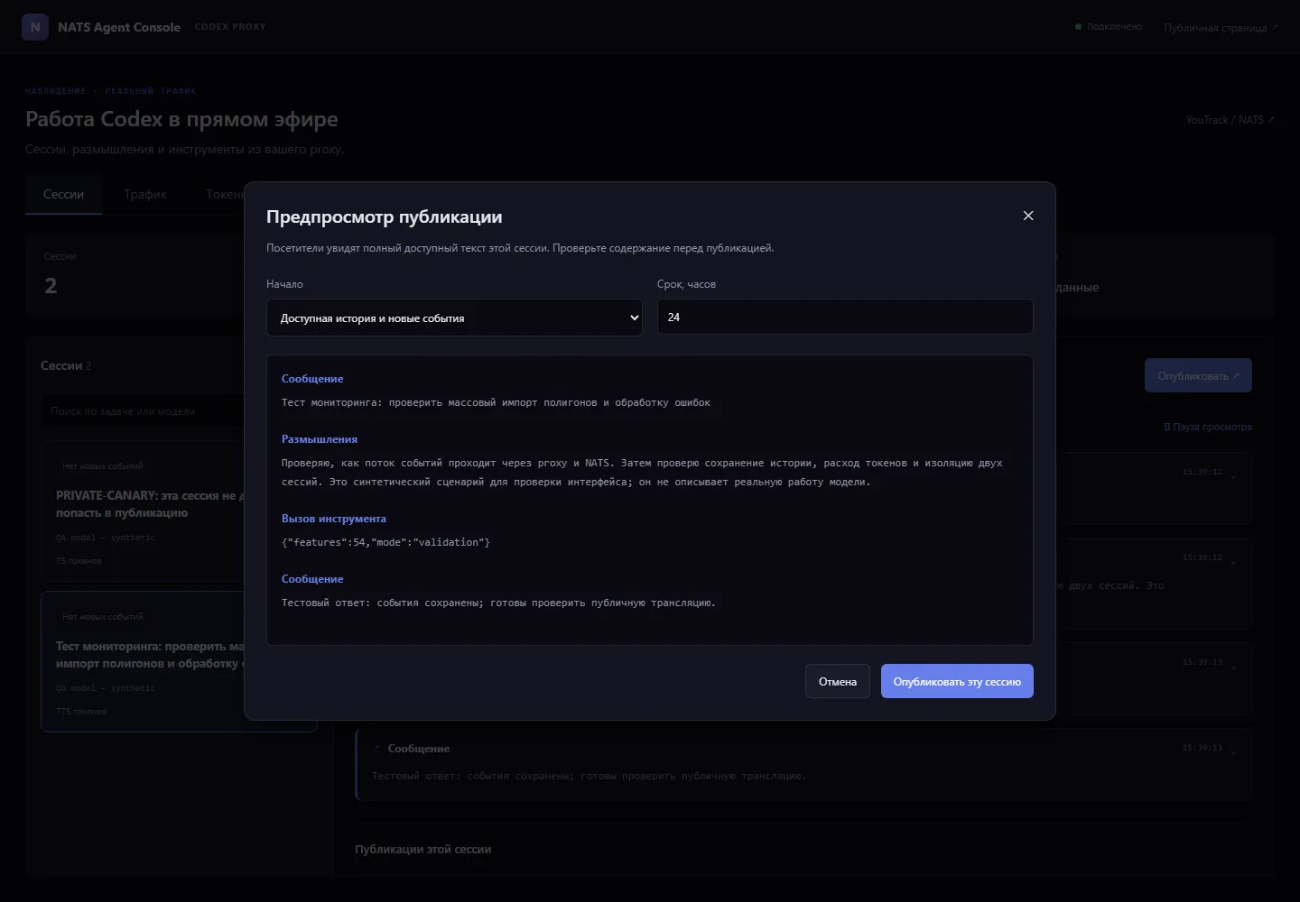Switch to the 'Трафик' tab
1300x902 pixels.
[x=145, y=194]
